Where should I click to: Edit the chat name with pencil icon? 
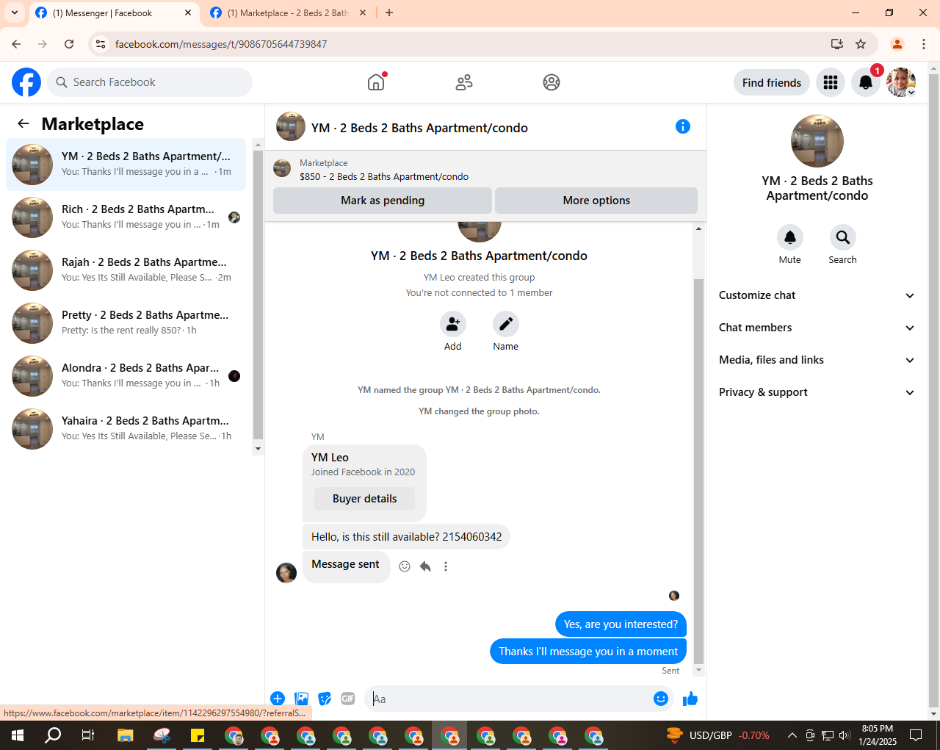point(506,324)
